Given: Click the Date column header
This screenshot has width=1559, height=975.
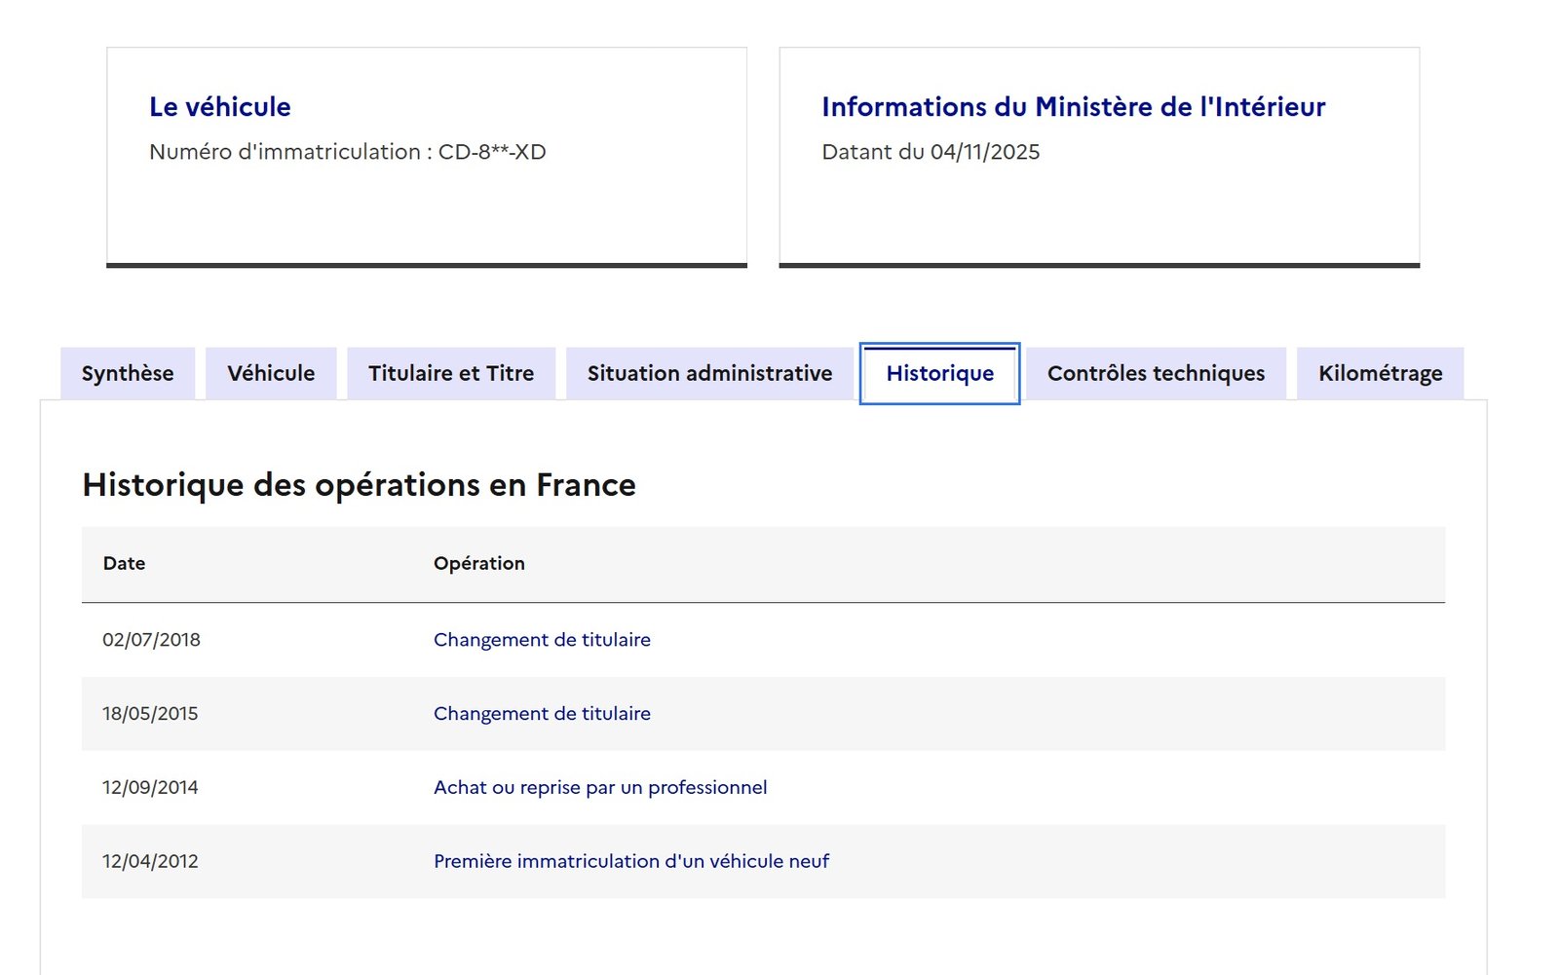Looking at the screenshot, I should [x=124, y=564].
